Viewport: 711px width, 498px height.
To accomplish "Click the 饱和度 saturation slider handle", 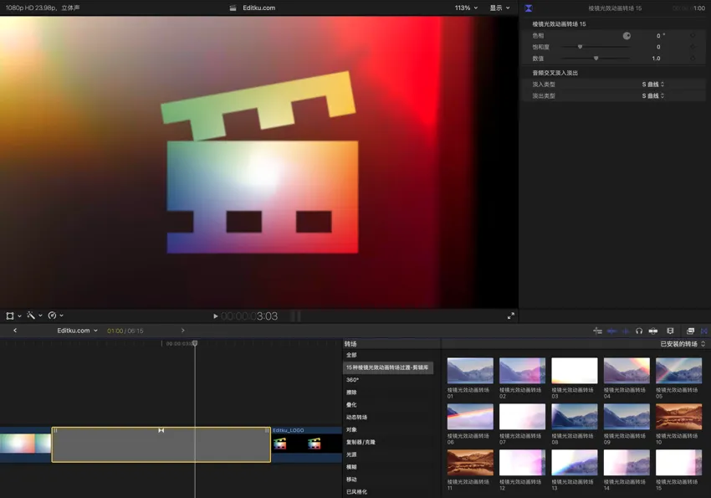I will [x=580, y=47].
